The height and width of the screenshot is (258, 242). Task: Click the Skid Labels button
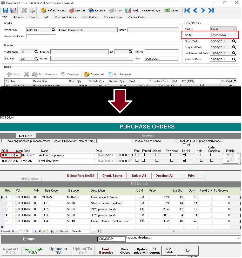point(169,250)
